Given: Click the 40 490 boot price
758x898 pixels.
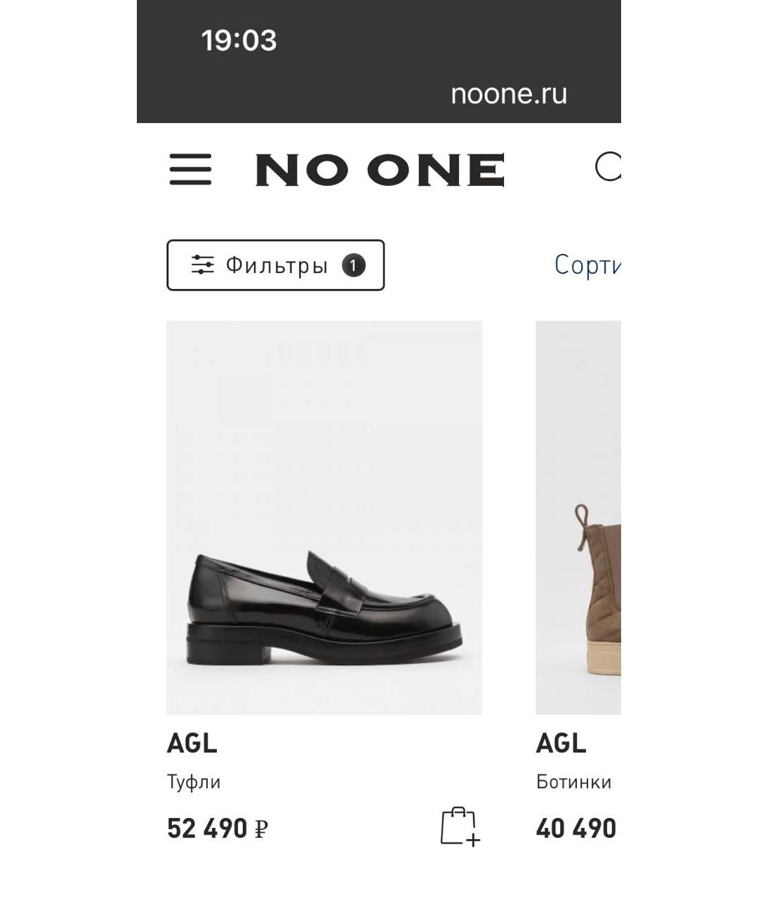Looking at the screenshot, I should [576, 829].
